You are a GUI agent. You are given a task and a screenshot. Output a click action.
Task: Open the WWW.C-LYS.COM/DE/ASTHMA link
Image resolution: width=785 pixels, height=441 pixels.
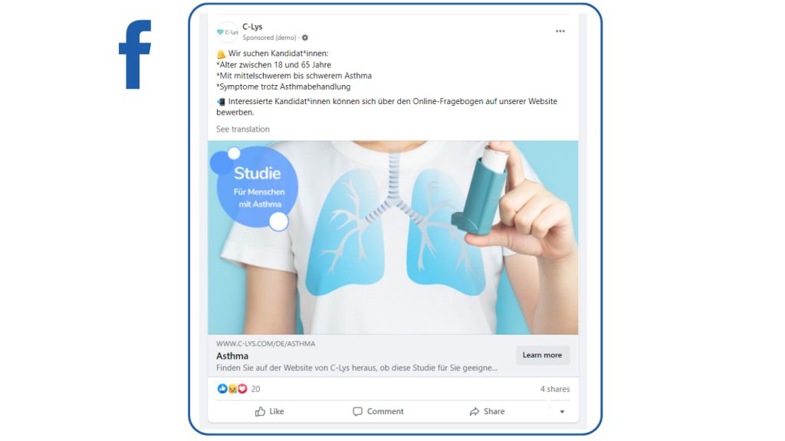[266, 344]
